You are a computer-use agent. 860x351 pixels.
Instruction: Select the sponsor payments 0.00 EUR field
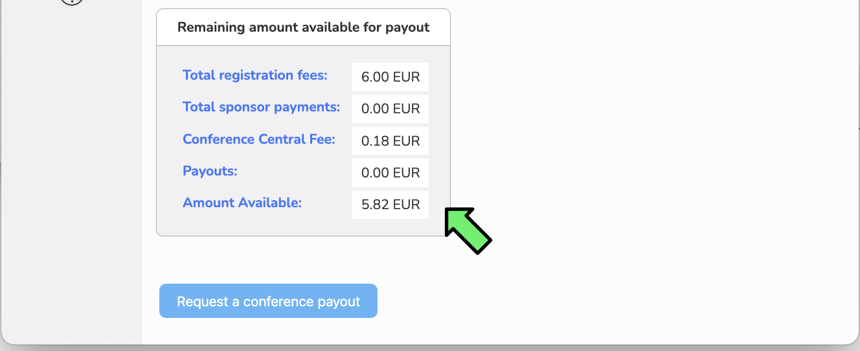point(390,109)
